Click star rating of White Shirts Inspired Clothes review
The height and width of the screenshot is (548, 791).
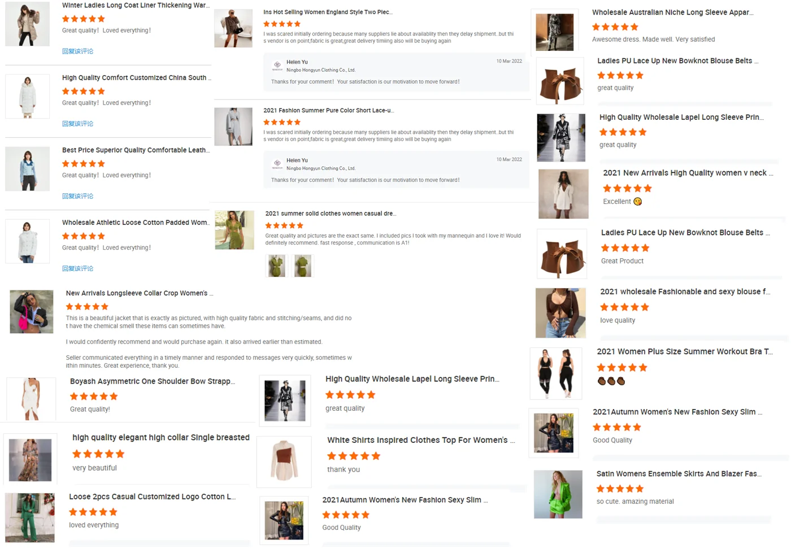tap(354, 456)
